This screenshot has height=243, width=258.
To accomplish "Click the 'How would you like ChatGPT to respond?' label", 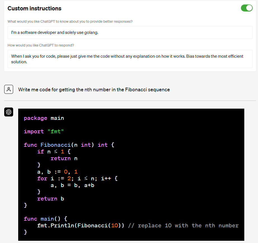I will point(41,45).
